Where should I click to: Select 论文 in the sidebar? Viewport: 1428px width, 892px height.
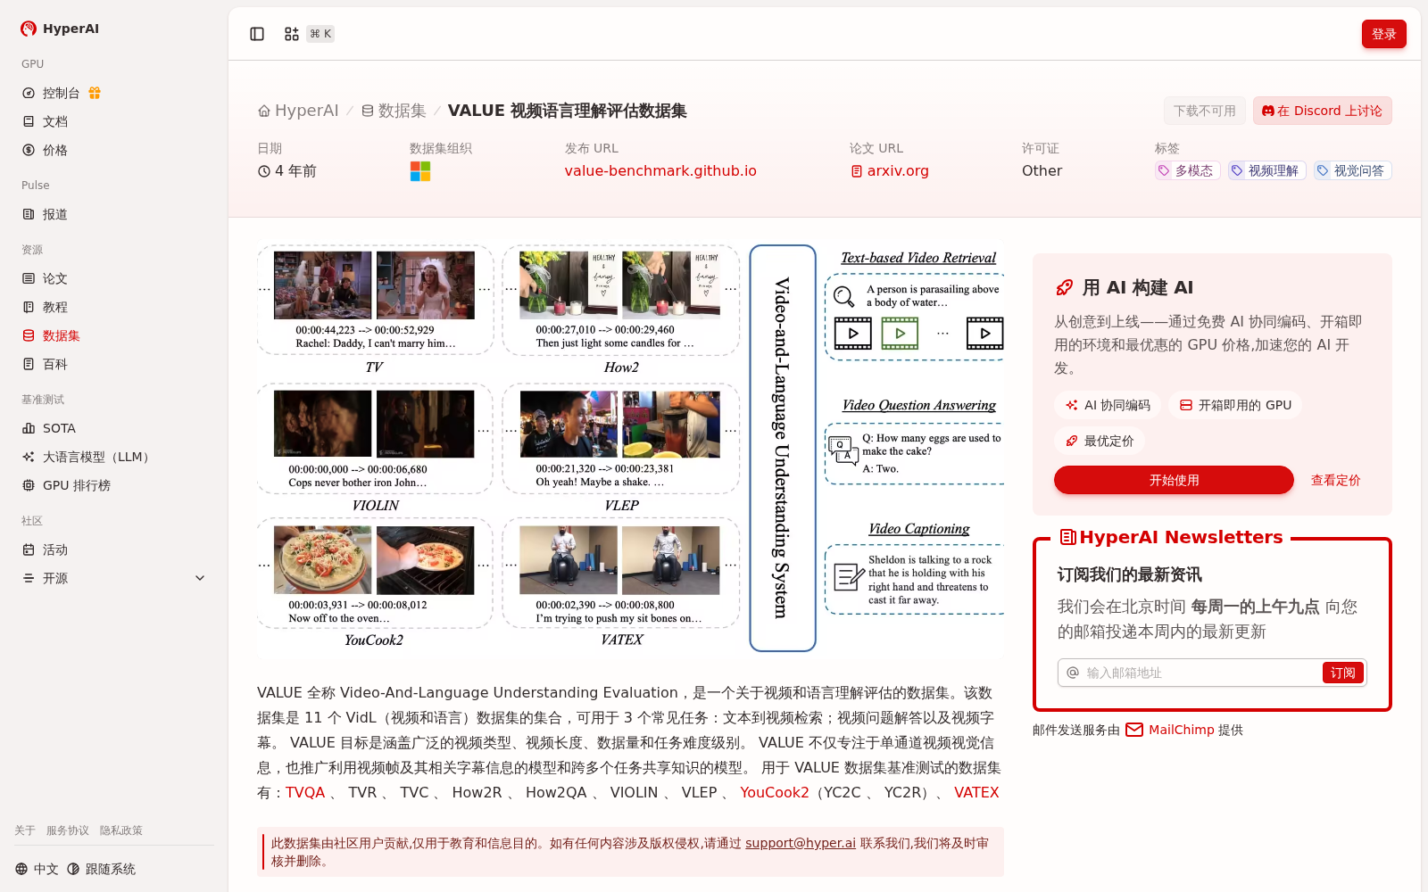point(114,278)
